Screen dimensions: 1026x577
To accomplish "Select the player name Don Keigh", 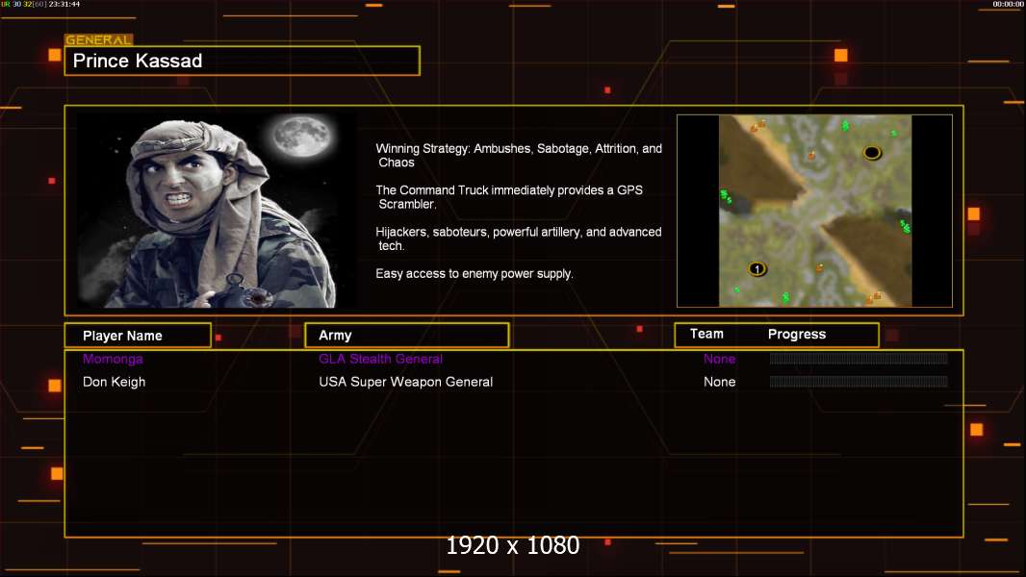I will pos(114,382).
